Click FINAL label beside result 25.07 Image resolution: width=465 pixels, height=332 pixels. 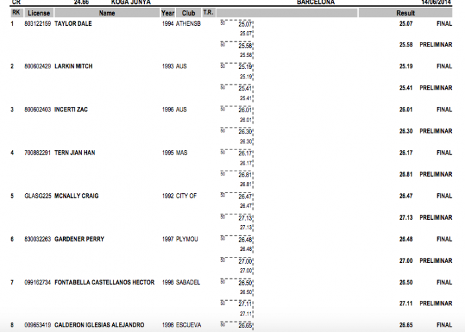444,24
